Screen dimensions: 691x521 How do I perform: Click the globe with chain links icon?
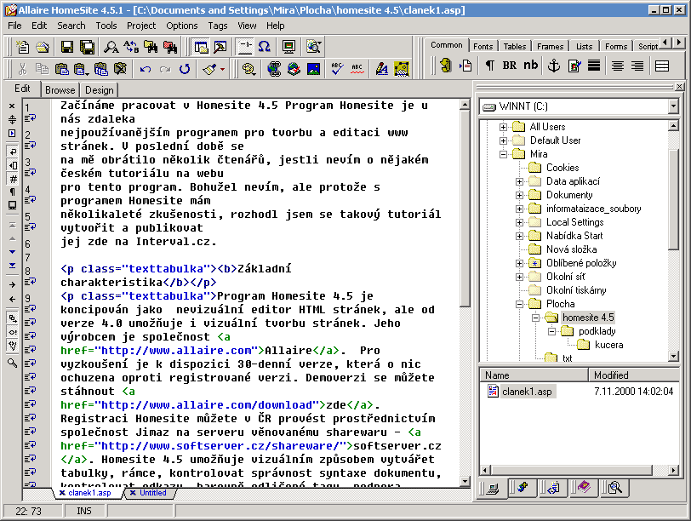tap(274, 69)
